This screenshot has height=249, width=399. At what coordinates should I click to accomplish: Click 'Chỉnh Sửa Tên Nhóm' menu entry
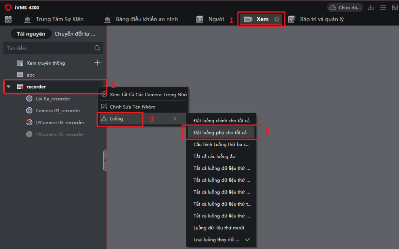coord(132,107)
